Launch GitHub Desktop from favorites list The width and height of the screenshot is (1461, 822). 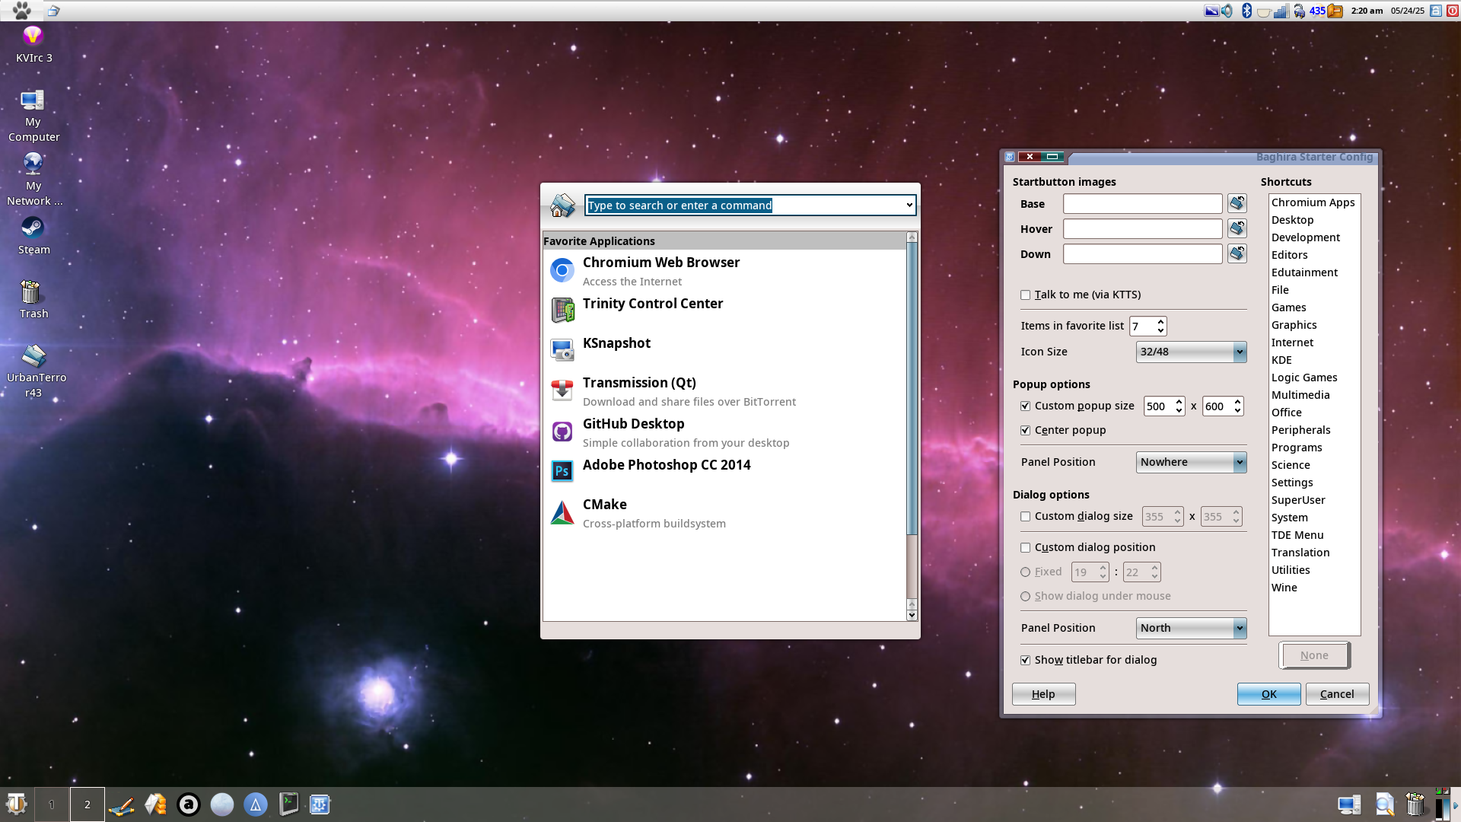[x=633, y=424]
